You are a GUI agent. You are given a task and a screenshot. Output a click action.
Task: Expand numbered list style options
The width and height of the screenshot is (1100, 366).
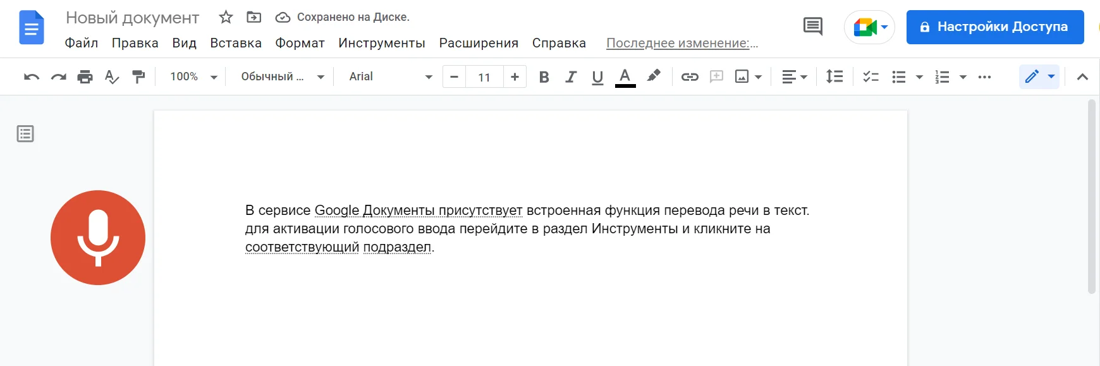[963, 77]
